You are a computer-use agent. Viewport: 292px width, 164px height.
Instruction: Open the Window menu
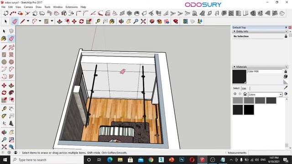(x=58, y=7)
